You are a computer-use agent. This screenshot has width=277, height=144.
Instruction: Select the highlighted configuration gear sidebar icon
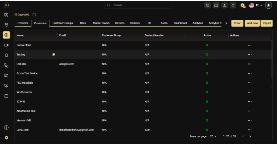point(6,35)
